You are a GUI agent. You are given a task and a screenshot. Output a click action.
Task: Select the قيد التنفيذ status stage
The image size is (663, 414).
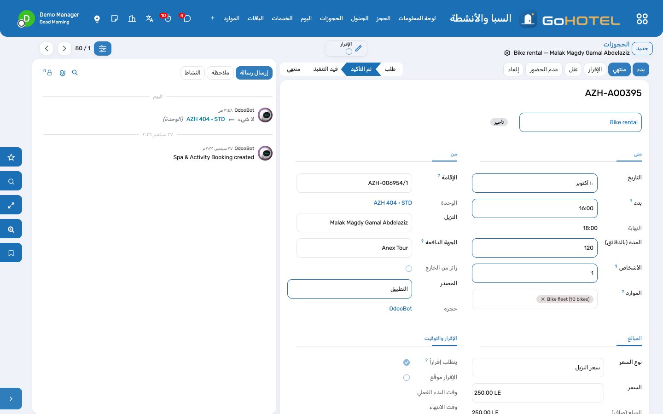click(x=326, y=69)
